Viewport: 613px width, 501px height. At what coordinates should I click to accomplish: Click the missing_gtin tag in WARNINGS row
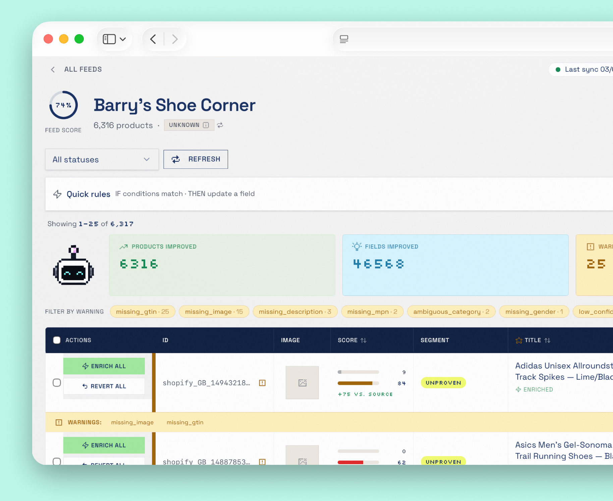coord(185,422)
